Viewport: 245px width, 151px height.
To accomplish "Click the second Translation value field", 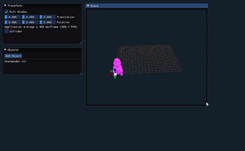I will 30,17.
